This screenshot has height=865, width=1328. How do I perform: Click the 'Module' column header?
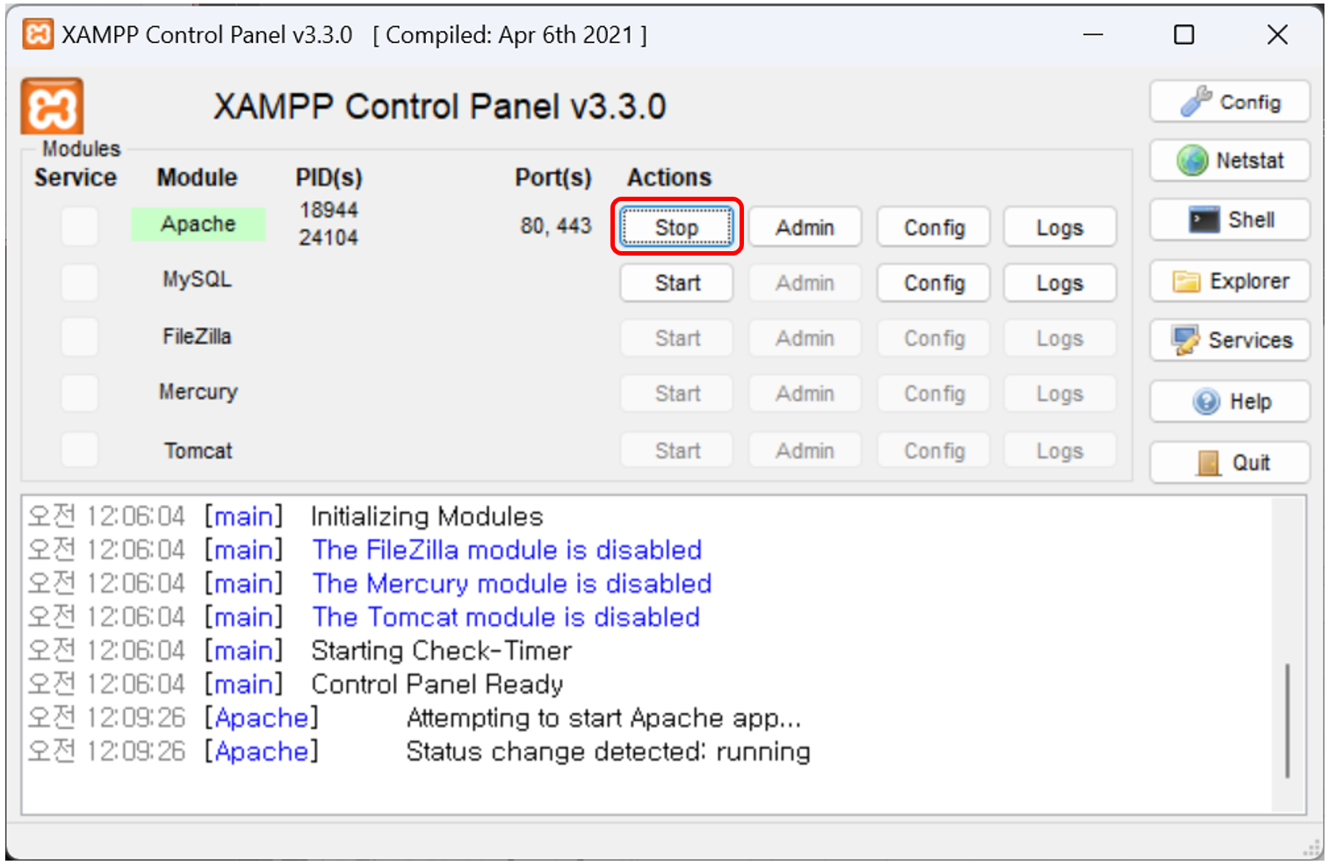[197, 177]
